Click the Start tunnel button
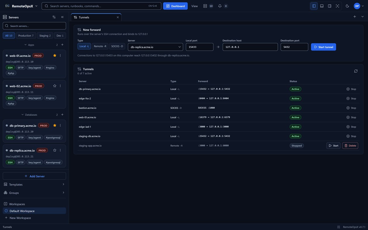 [324, 47]
